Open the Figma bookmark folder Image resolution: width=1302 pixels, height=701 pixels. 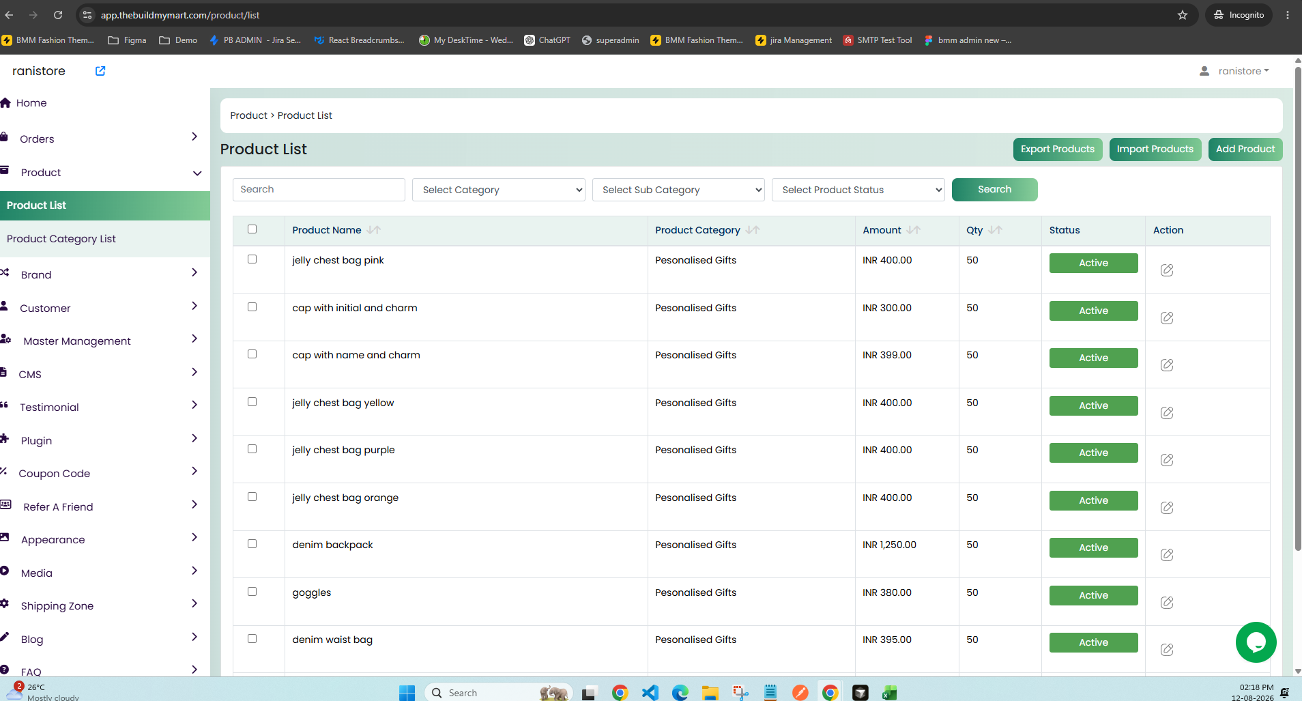point(127,40)
